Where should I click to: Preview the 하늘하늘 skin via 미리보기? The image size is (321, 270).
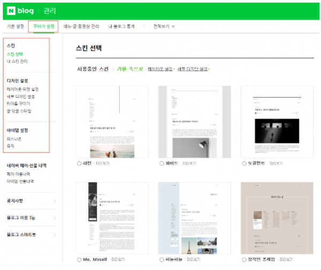click(x=194, y=259)
